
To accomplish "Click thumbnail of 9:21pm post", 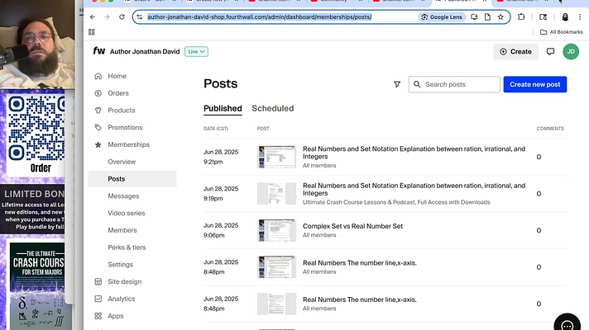I will pyautogui.click(x=276, y=157).
